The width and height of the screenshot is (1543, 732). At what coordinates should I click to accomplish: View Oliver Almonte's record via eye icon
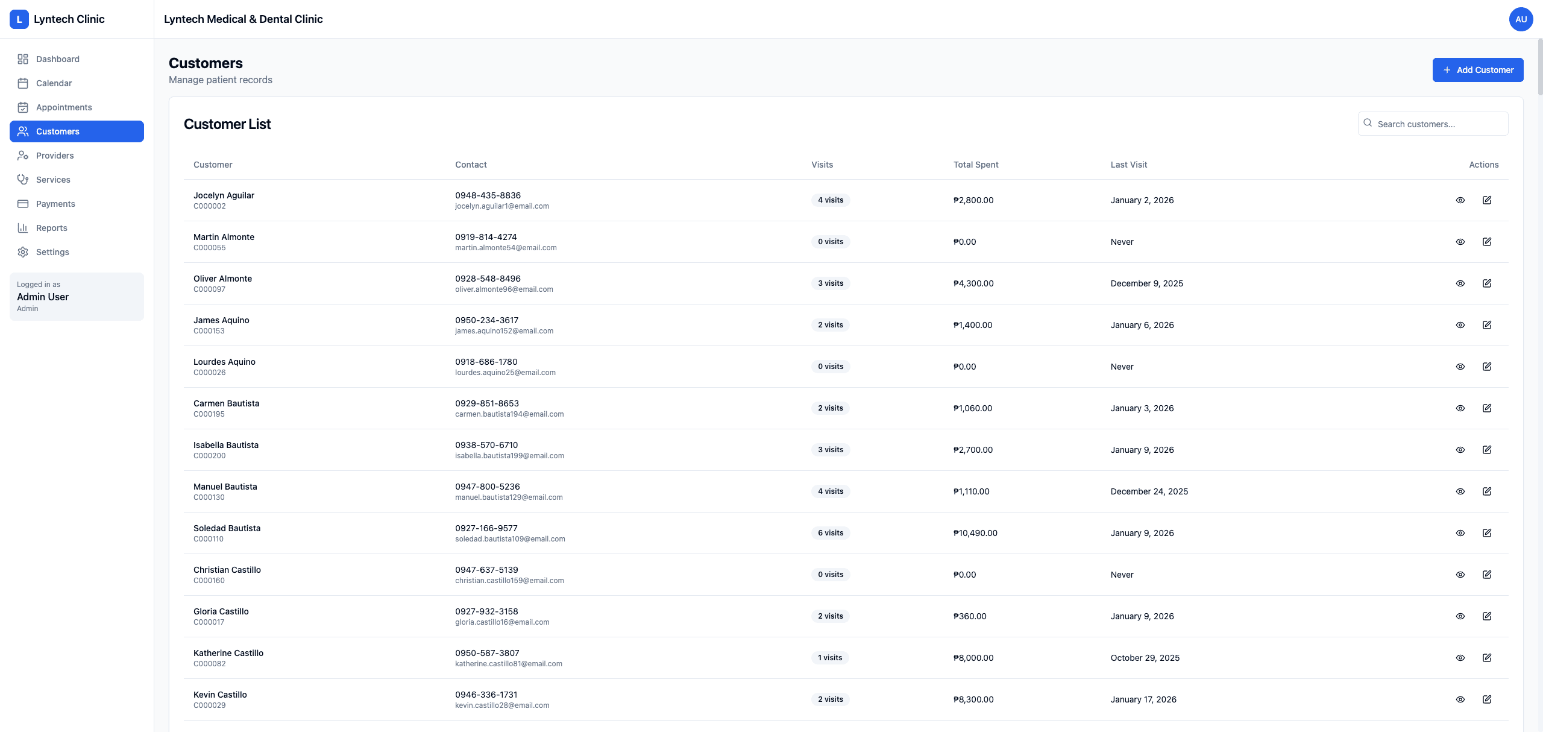click(1460, 283)
